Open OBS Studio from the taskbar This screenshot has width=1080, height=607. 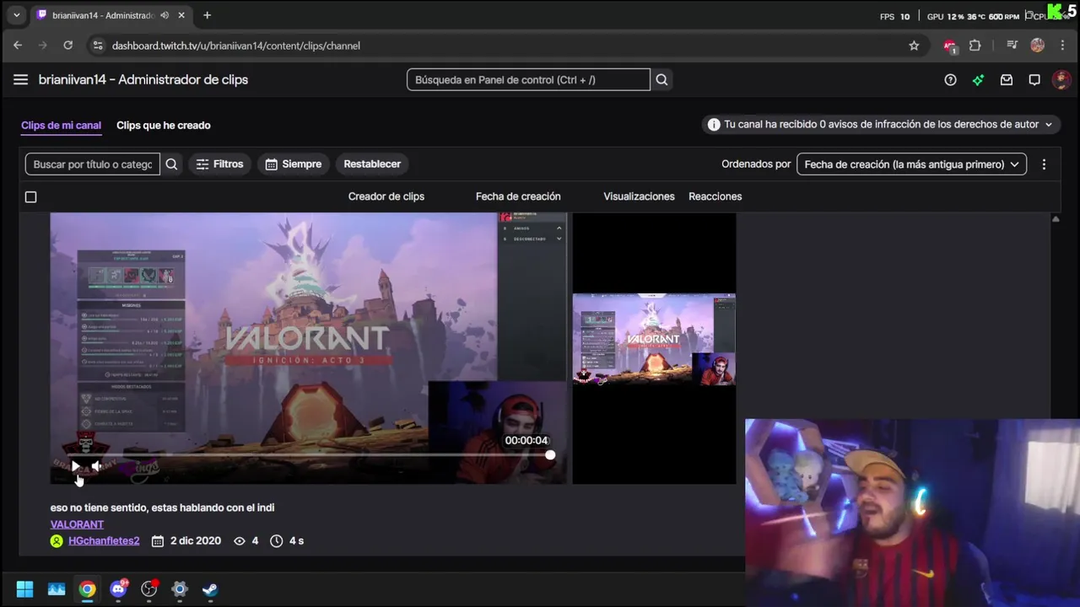[x=149, y=589]
